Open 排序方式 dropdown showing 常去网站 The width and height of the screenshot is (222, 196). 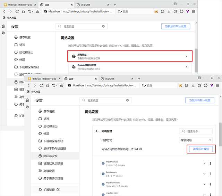click(196, 140)
